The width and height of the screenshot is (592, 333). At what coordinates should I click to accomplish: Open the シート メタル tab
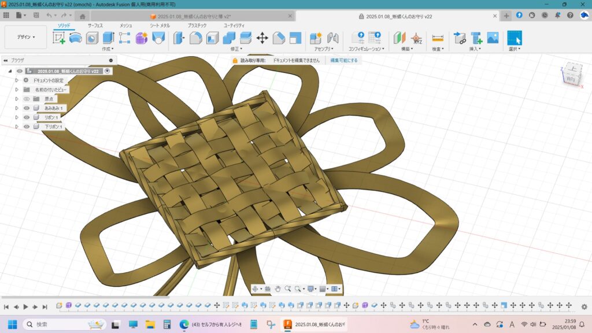pyautogui.click(x=160, y=25)
